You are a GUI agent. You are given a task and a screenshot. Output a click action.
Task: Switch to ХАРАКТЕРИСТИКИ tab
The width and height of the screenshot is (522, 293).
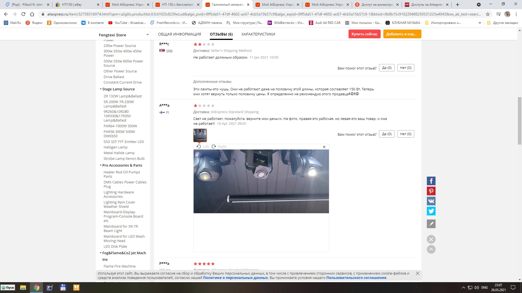tap(258, 34)
